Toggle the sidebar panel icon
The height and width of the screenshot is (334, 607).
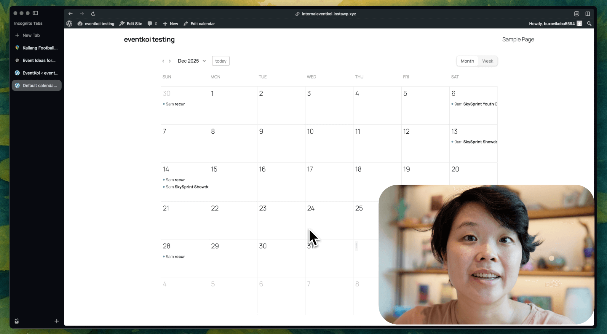tap(35, 13)
